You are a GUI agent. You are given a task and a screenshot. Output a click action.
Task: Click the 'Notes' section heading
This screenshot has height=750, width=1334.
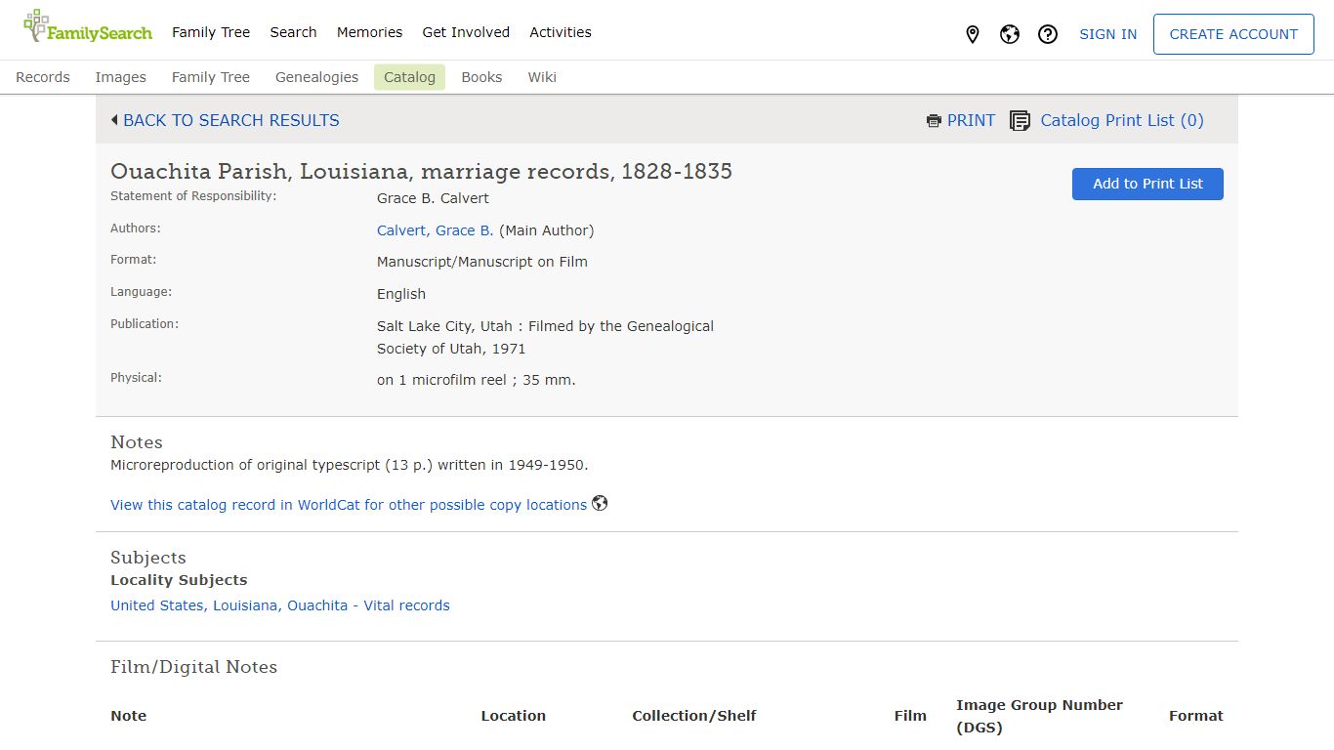[136, 442]
